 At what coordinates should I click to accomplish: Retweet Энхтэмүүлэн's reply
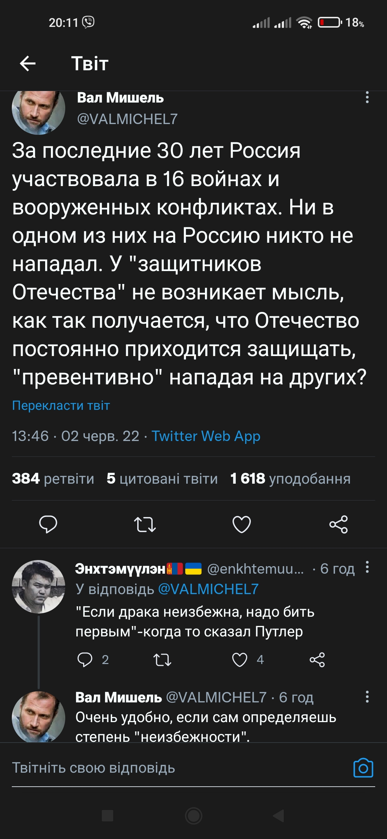coord(162,659)
